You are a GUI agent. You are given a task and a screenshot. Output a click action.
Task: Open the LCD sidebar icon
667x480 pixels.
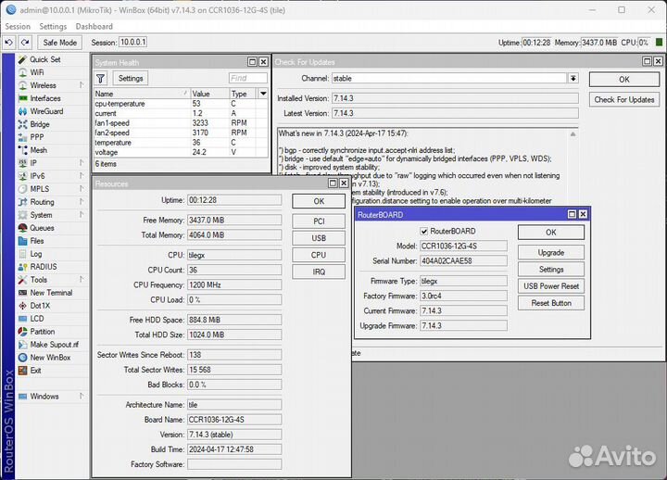(x=22, y=319)
